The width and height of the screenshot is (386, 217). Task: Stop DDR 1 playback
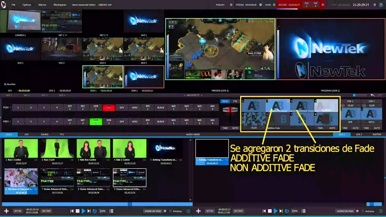point(78,211)
